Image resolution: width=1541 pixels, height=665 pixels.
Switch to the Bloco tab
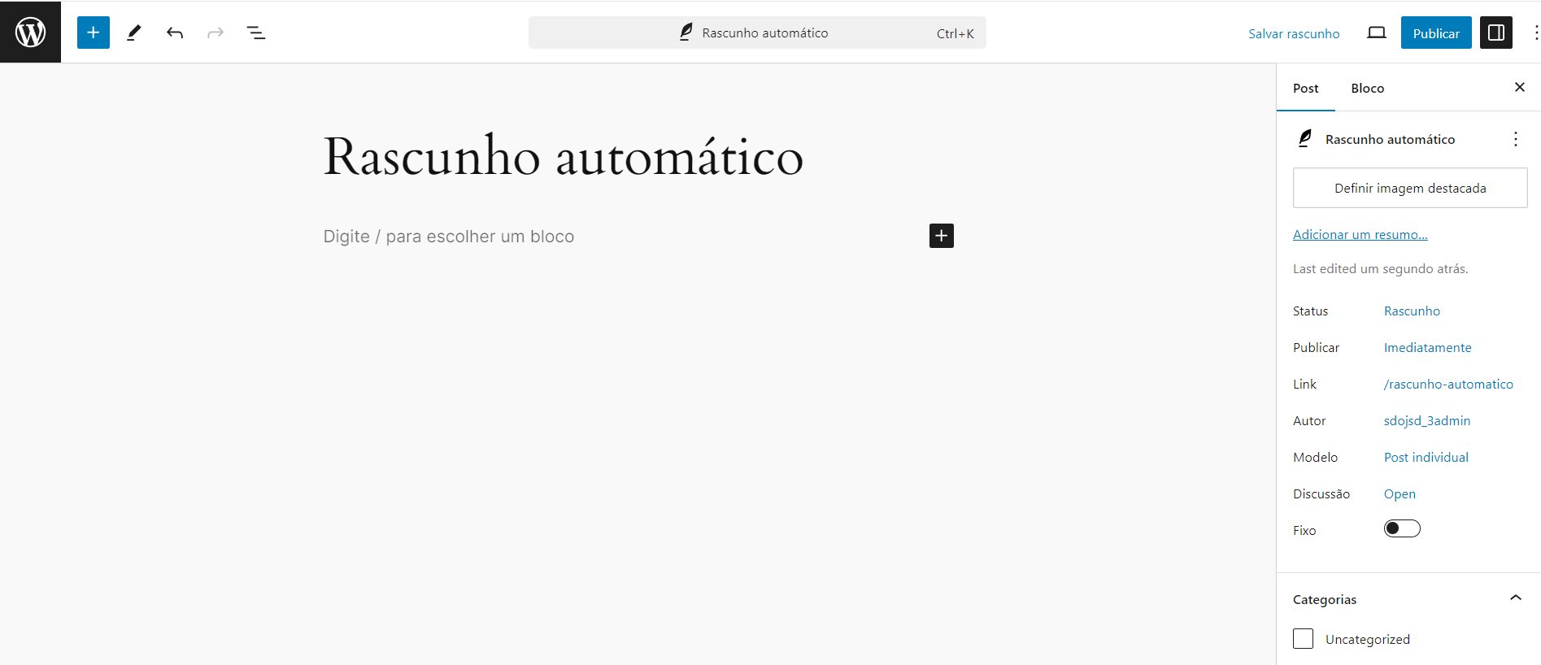1367,89
